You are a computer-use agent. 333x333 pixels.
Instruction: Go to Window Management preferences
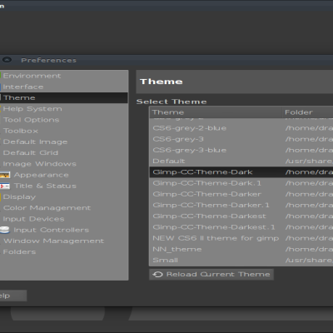[x=53, y=241]
